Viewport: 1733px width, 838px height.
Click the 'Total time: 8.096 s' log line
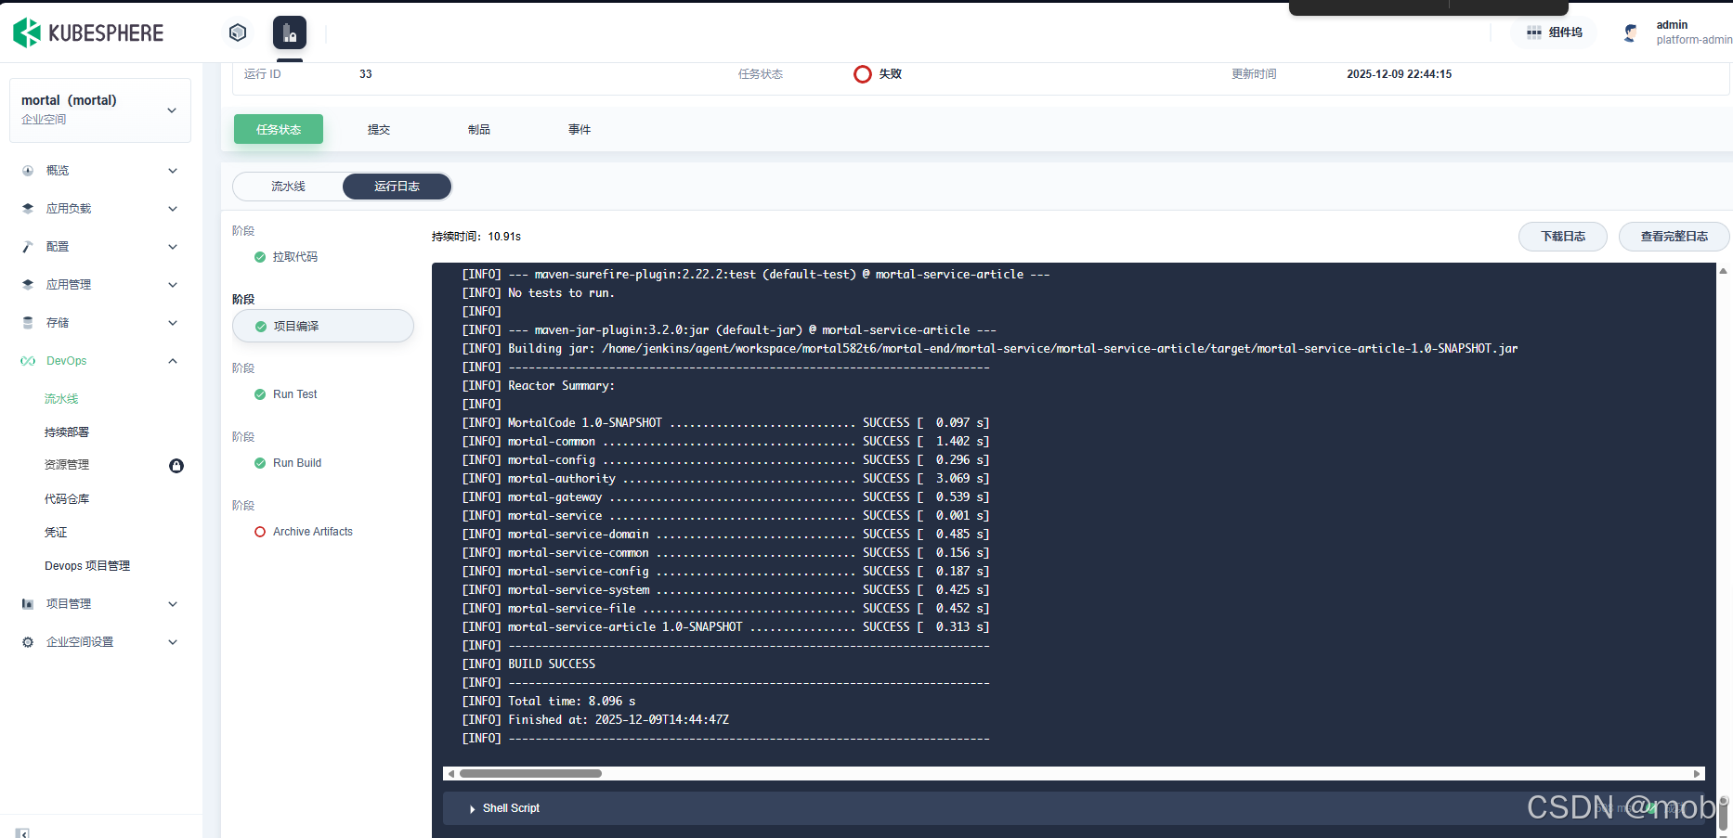tap(572, 702)
